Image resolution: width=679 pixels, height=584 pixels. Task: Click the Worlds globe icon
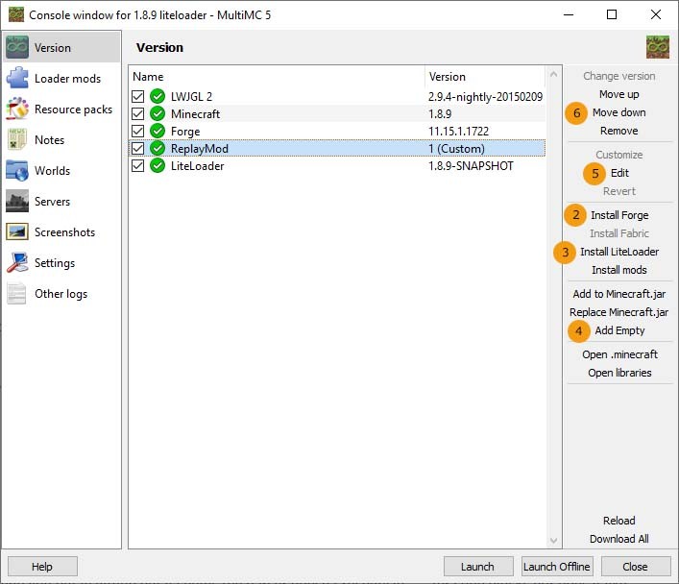[17, 171]
